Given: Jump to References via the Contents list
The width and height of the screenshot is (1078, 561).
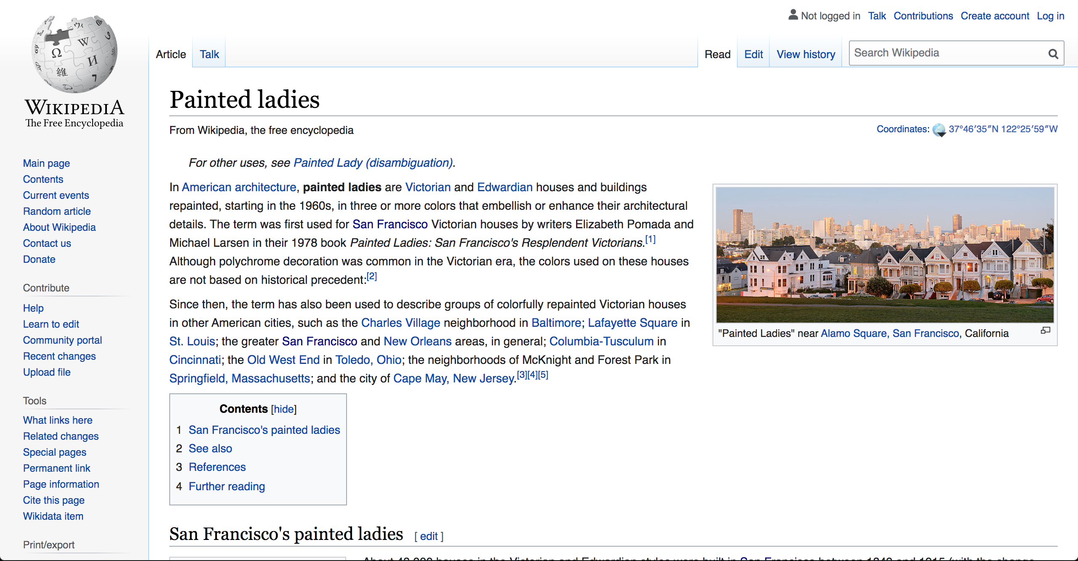Looking at the screenshot, I should coord(217,467).
